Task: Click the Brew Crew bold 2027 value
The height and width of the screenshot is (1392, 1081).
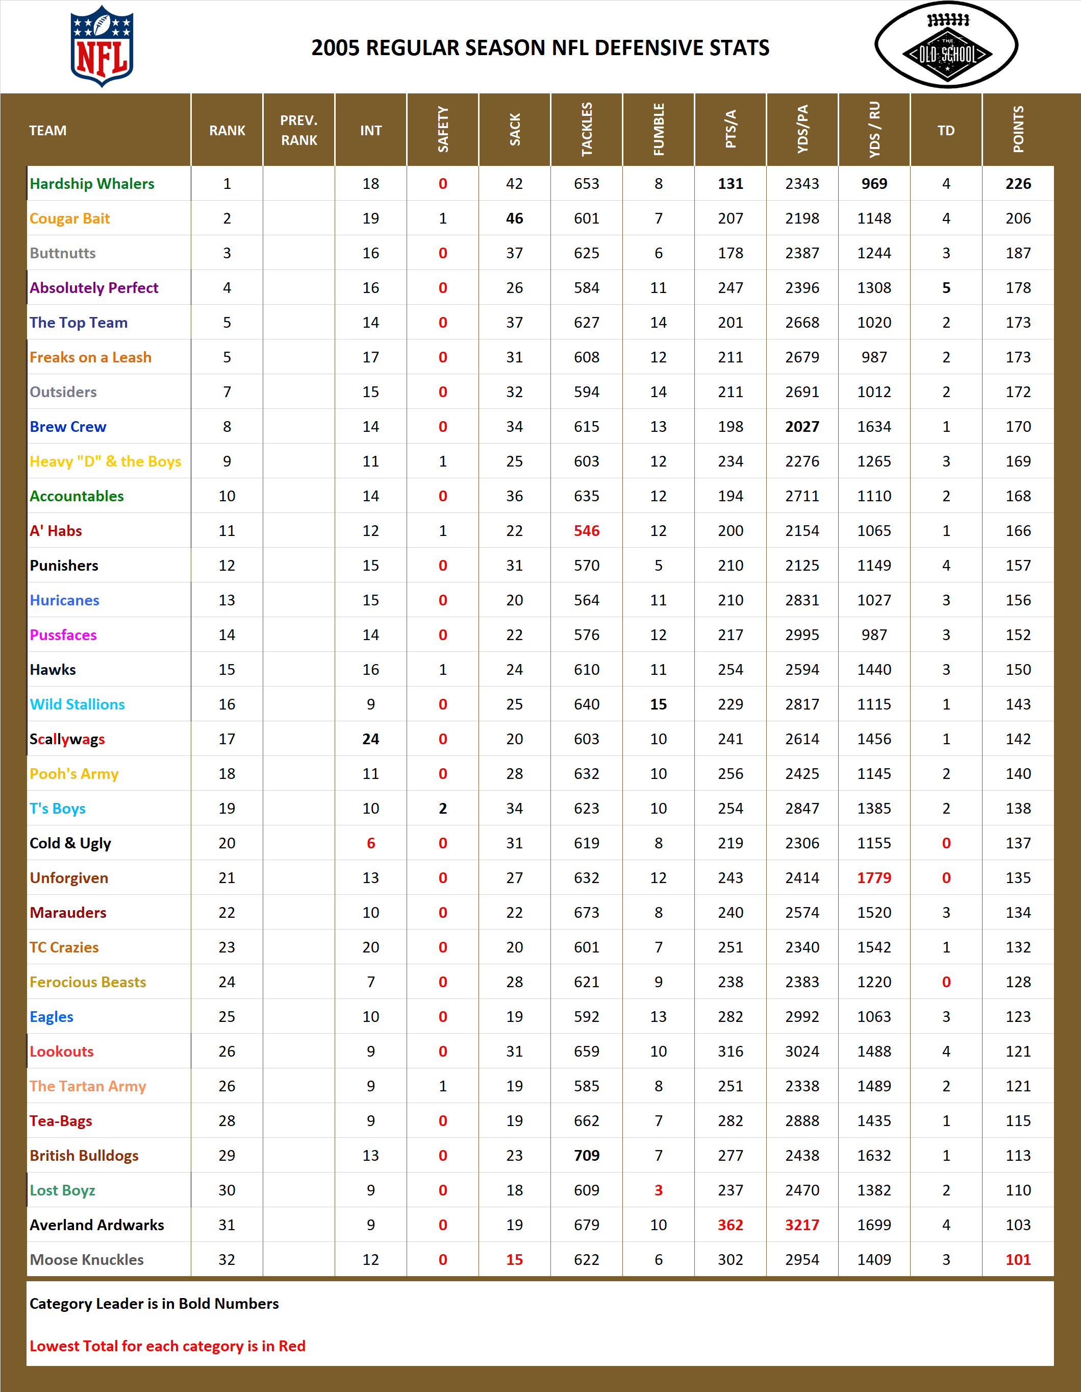Action: click(802, 426)
